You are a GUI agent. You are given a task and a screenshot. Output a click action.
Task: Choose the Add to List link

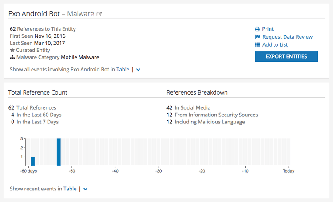(275, 45)
